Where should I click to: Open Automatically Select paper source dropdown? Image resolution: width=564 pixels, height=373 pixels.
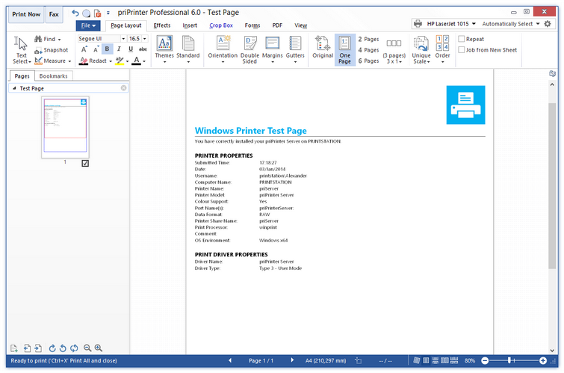538,24
